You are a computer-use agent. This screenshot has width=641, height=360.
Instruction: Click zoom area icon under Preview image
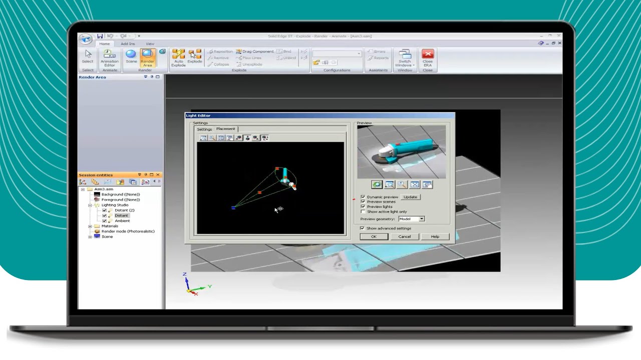point(389,185)
